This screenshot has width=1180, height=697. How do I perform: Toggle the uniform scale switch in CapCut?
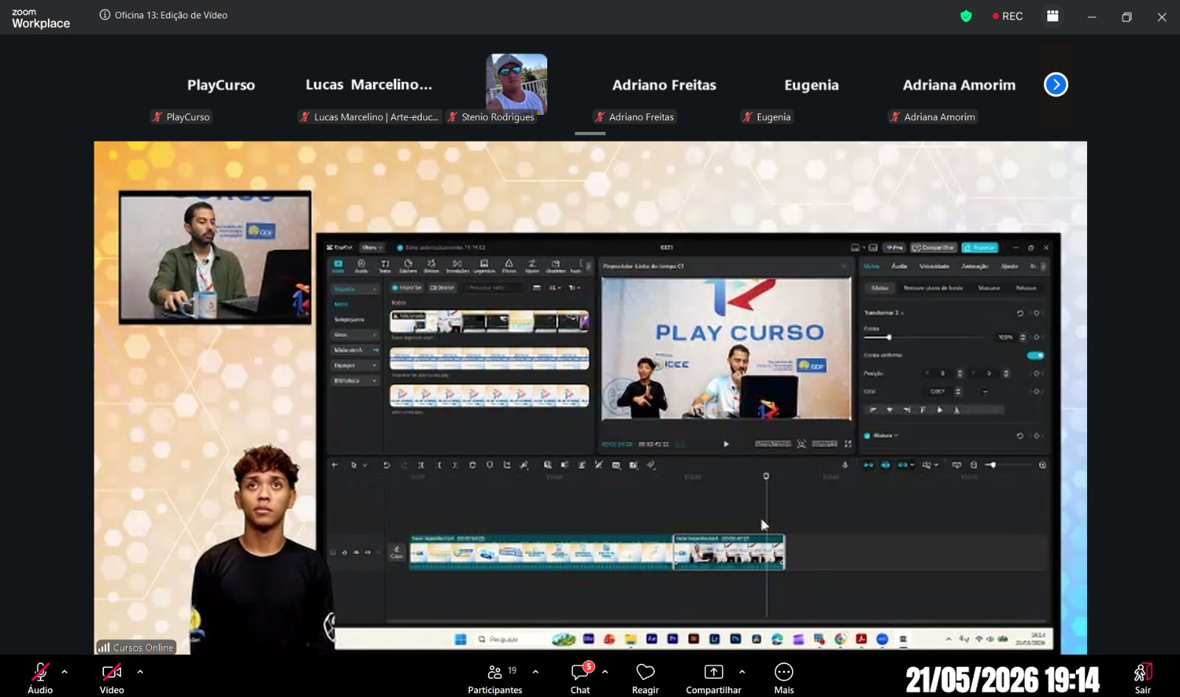click(x=1035, y=355)
